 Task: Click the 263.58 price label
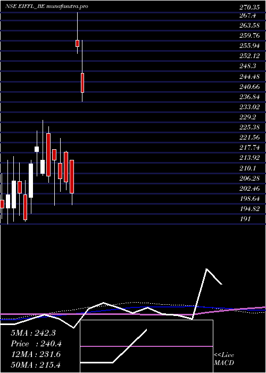click(x=249, y=26)
